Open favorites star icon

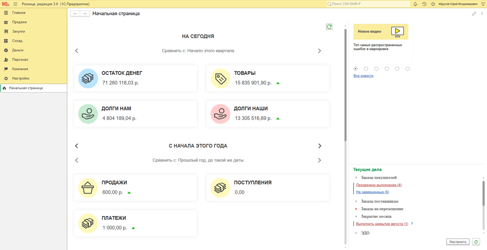point(433,4)
